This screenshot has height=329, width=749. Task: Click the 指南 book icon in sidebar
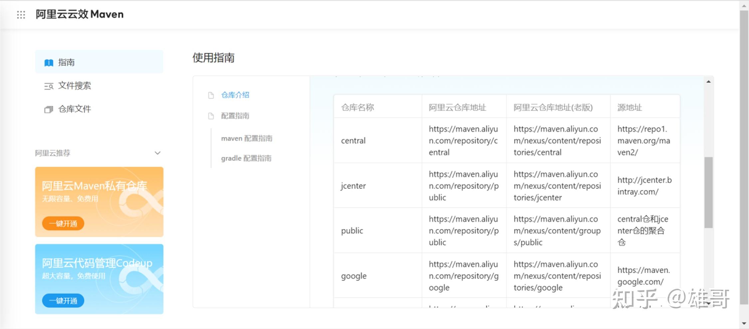[x=49, y=62]
